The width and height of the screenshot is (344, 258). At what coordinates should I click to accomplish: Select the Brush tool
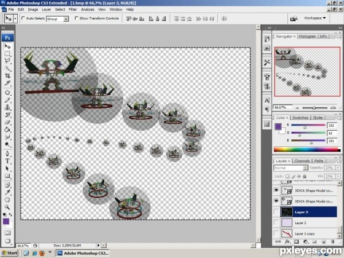[x=7, y=100]
